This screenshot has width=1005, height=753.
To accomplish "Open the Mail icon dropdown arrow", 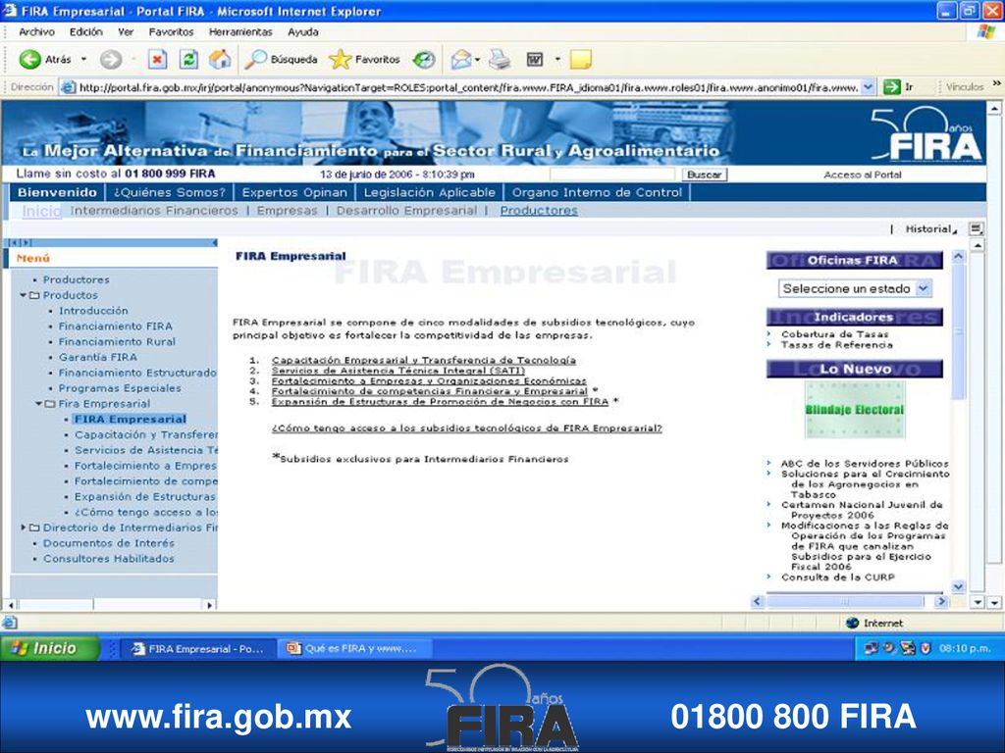I will tap(478, 60).
